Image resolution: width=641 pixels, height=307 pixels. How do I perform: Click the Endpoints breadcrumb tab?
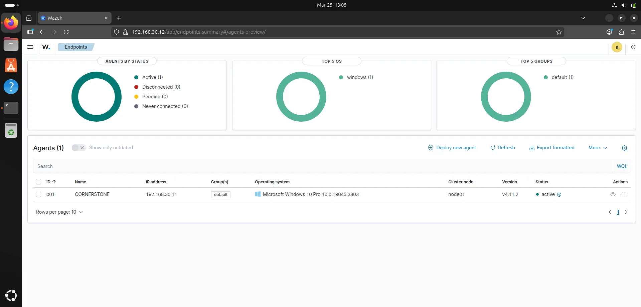(x=76, y=47)
